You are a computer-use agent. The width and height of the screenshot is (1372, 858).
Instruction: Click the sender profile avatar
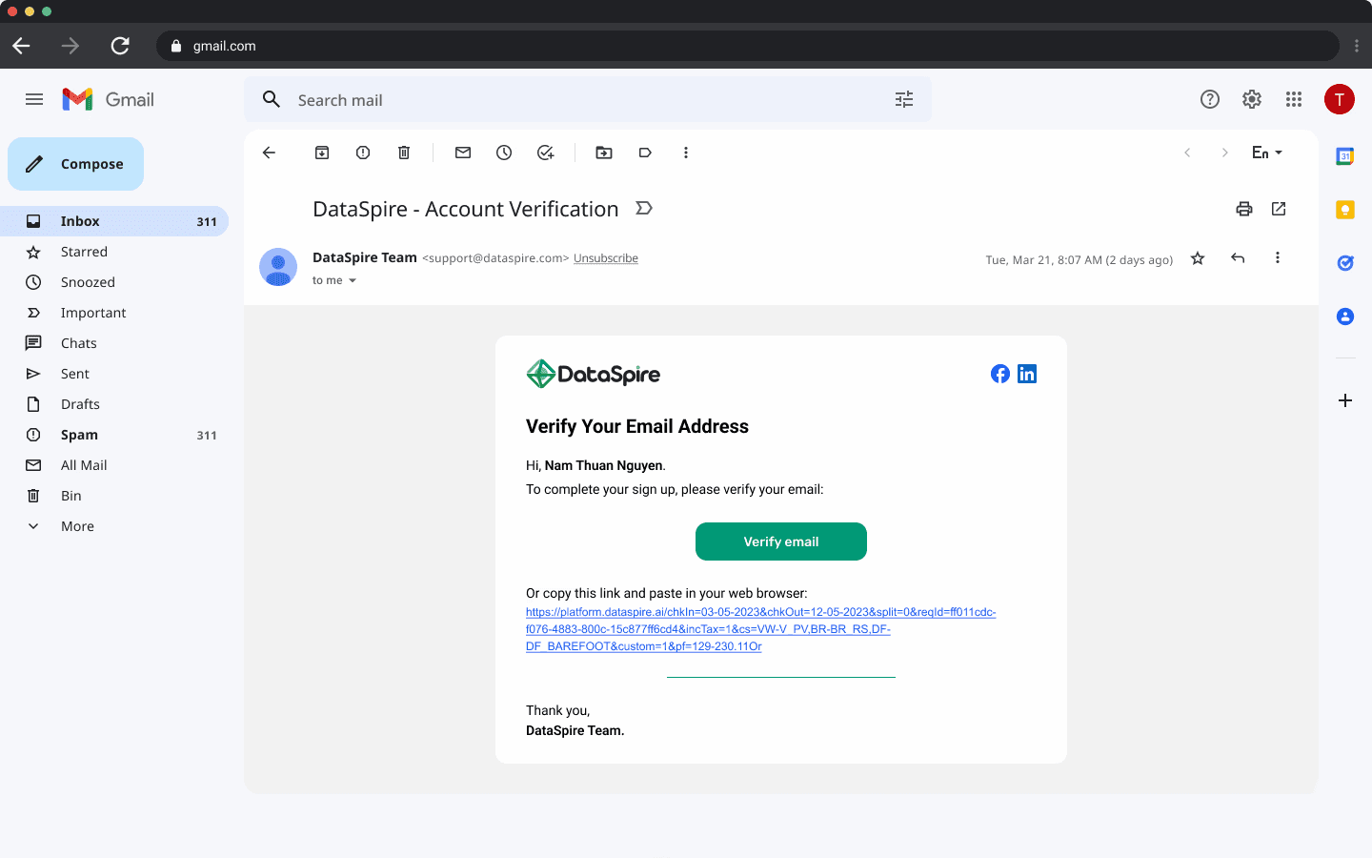coord(278,267)
